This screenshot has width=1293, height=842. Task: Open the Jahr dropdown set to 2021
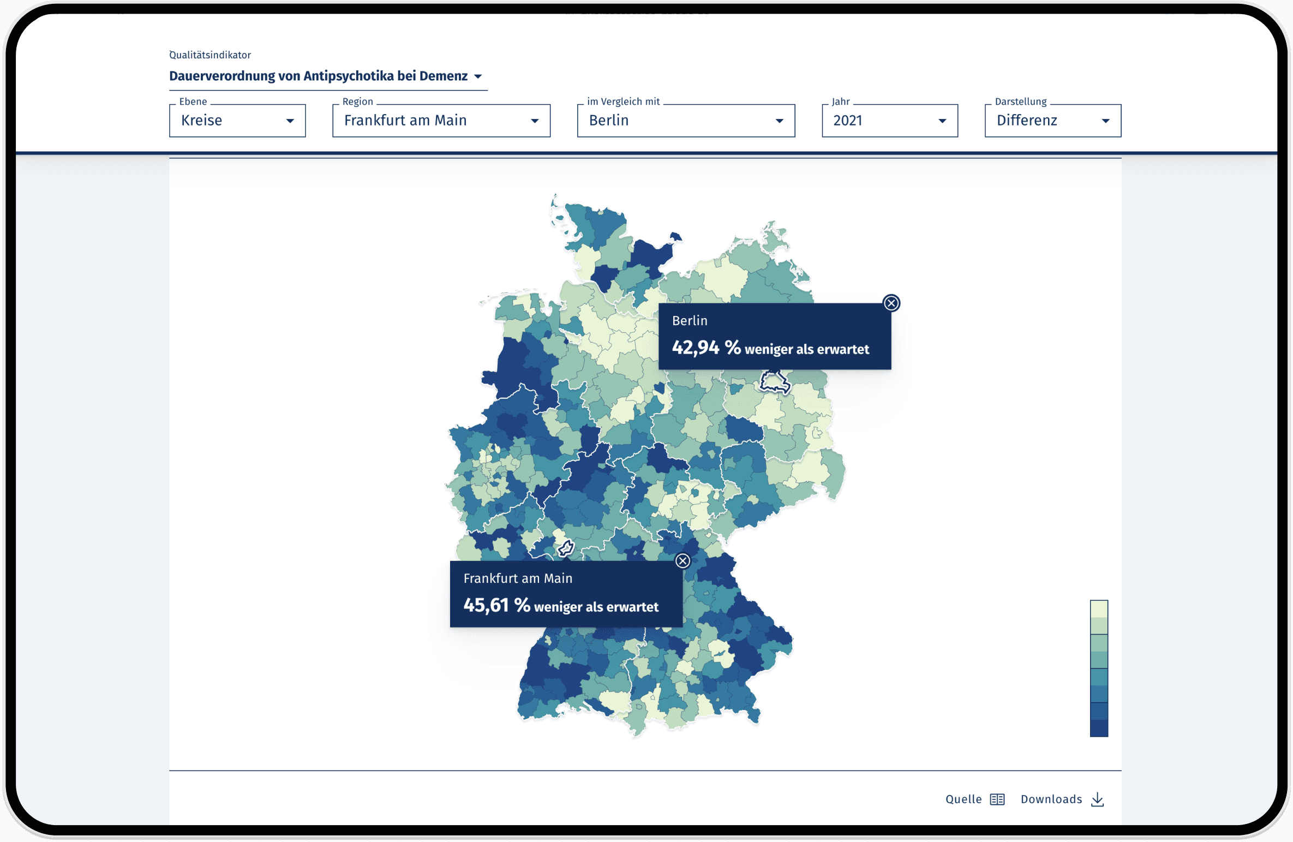(x=889, y=121)
